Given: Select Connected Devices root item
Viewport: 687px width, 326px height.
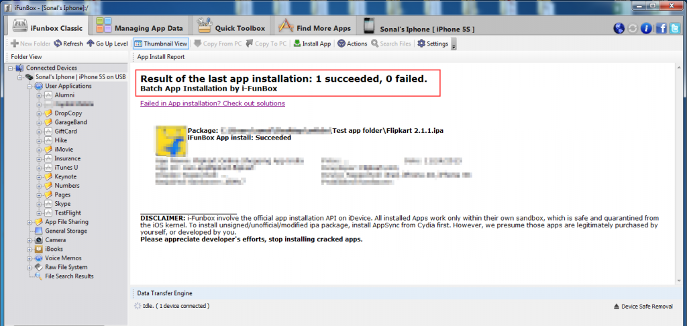Looking at the screenshot, I should pos(51,68).
